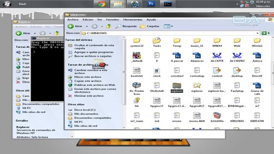Click Buscar archivos o carpetas
Viewport: 274px width, 154px height.
(x=93, y=56)
